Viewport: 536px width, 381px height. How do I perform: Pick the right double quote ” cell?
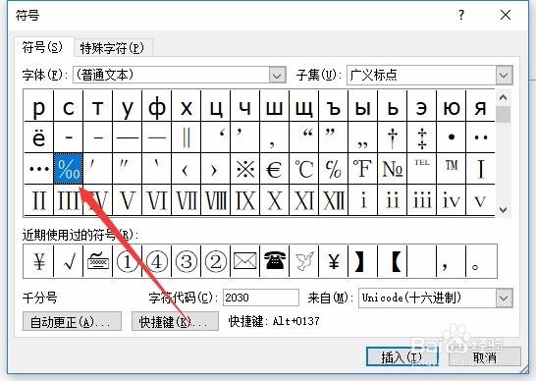pos(333,137)
